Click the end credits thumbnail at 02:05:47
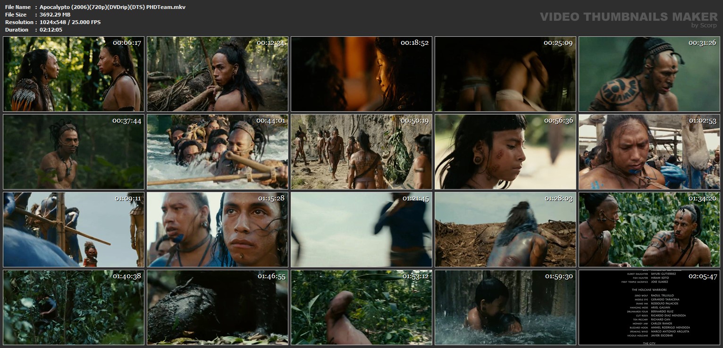This screenshot has height=348, width=723. tap(649, 307)
